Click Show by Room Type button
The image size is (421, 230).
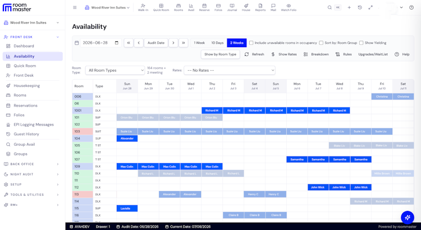[x=221, y=54]
